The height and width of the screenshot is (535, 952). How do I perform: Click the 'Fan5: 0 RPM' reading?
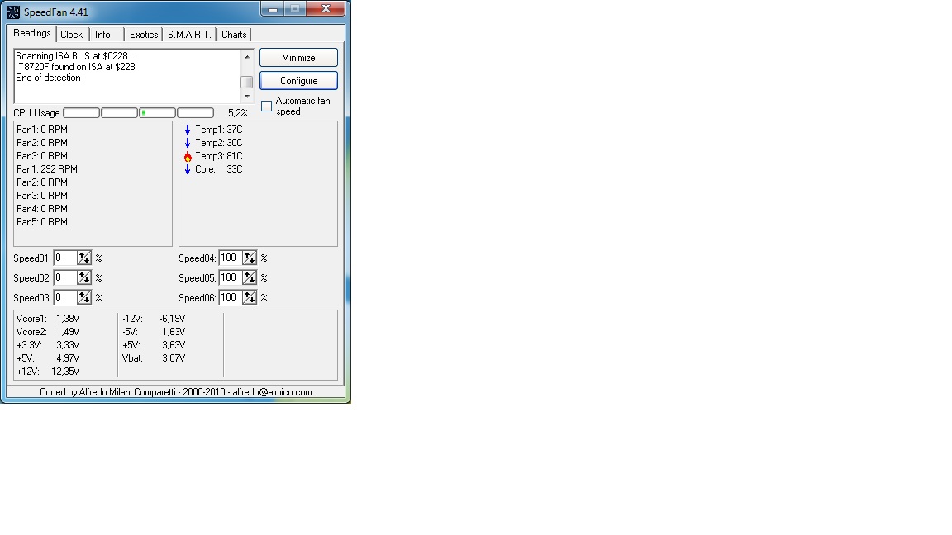point(42,222)
